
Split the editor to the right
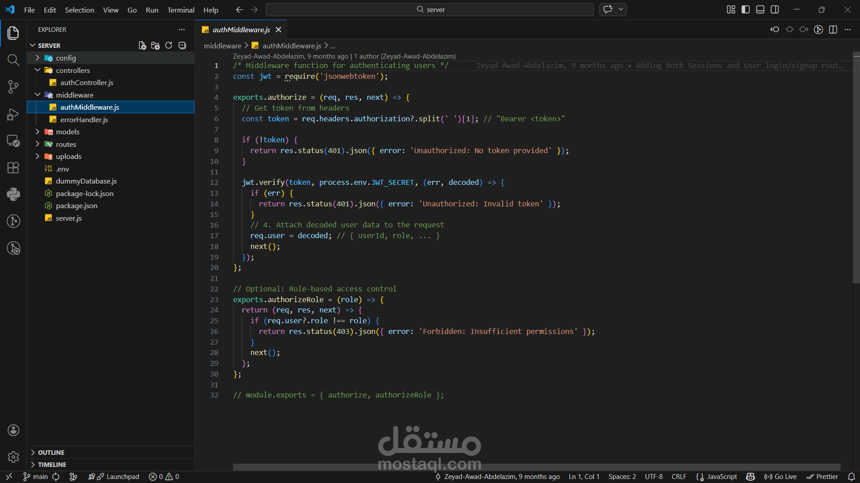(x=833, y=30)
